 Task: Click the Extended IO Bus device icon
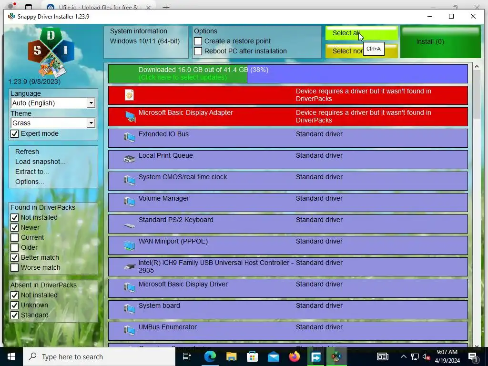coord(129,137)
